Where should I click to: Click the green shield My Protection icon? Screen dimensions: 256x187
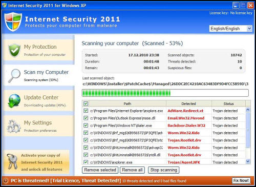tap(14, 50)
